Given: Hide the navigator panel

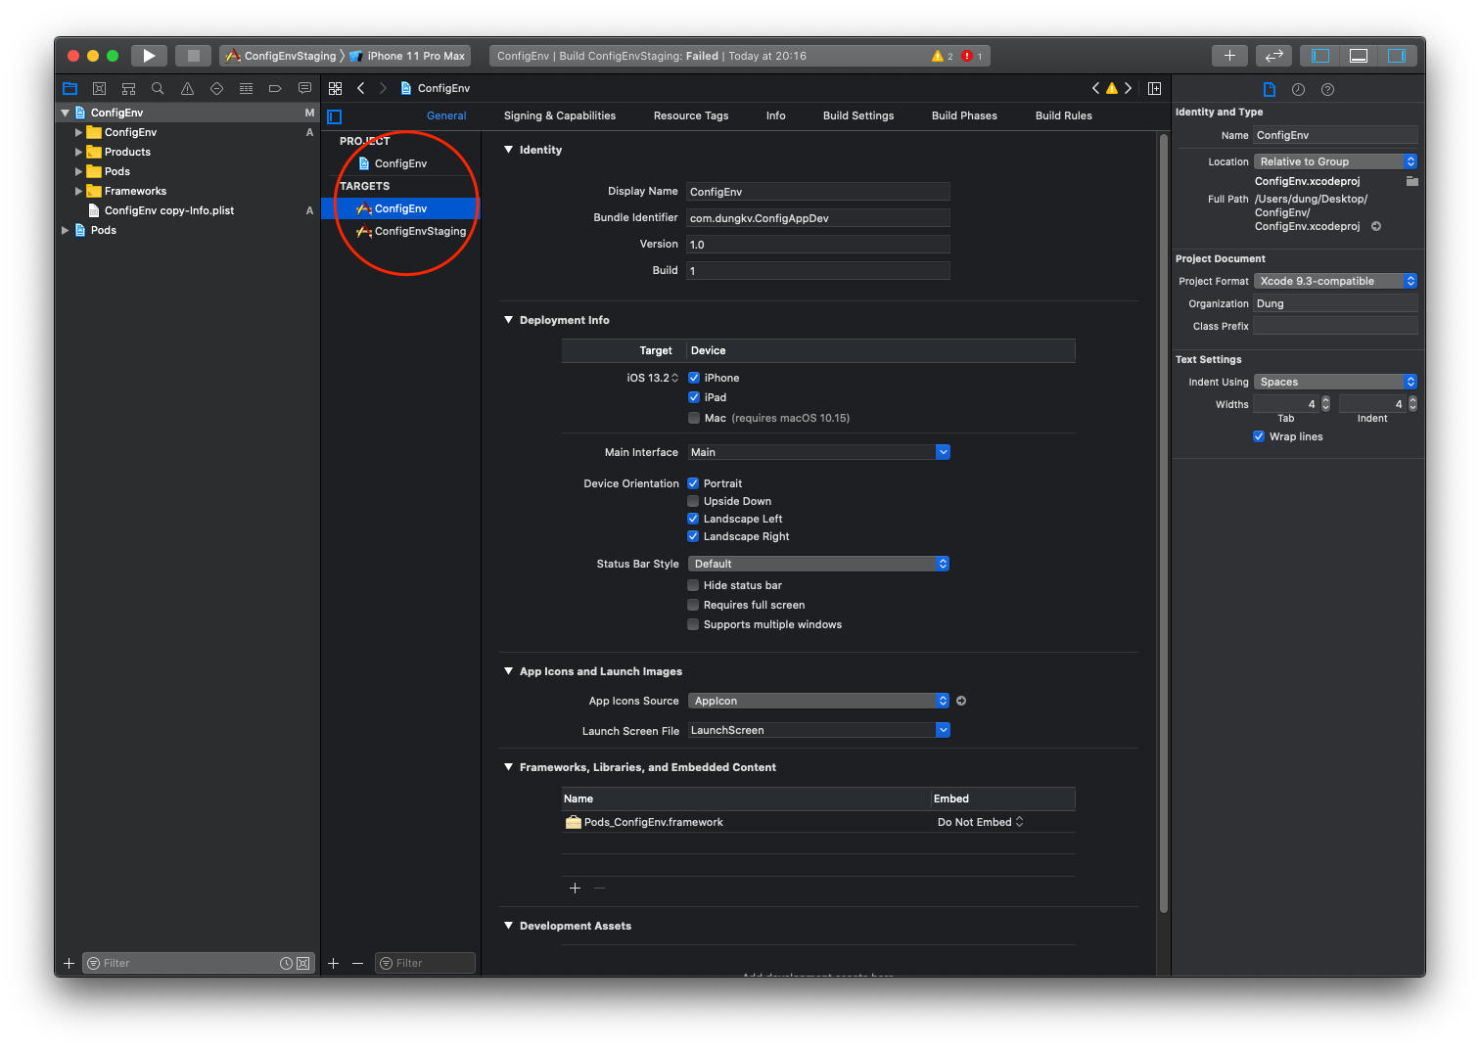Looking at the screenshot, I should [x=1320, y=56].
